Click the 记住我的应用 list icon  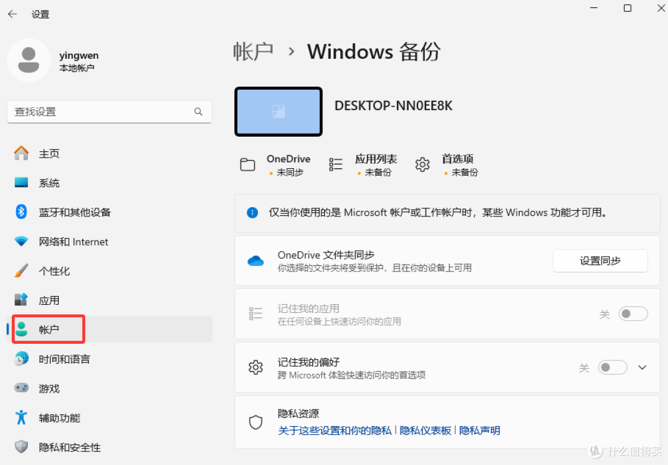coord(255,314)
